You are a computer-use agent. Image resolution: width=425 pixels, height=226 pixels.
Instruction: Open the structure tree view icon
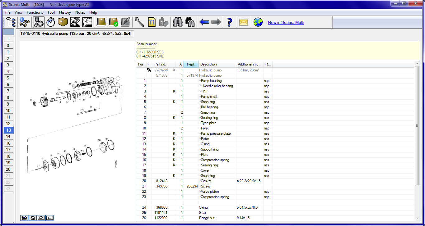(11, 22)
